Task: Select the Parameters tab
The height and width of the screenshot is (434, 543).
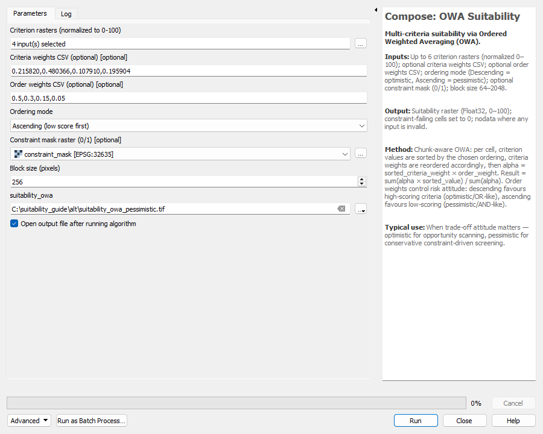Action: click(30, 13)
